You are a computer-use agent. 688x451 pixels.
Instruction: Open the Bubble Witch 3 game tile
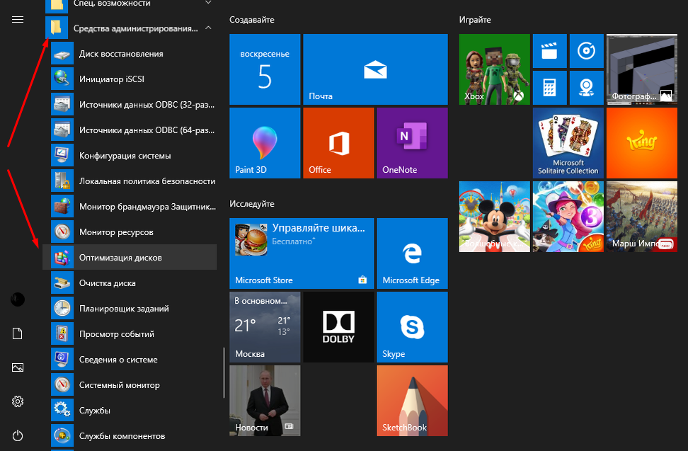pyautogui.click(x=568, y=217)
